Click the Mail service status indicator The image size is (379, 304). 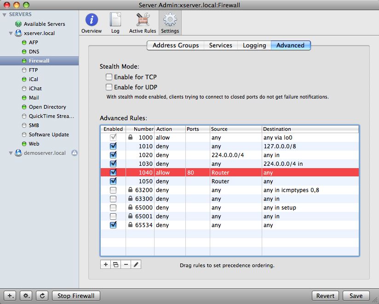pyautogui.click(x=24, y=98)
